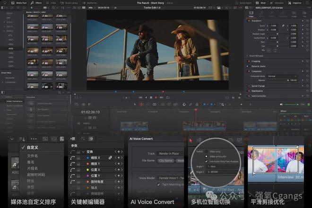Open the Effects panel
This screenshot has width=312, height=208.
(x=36, y=2)
